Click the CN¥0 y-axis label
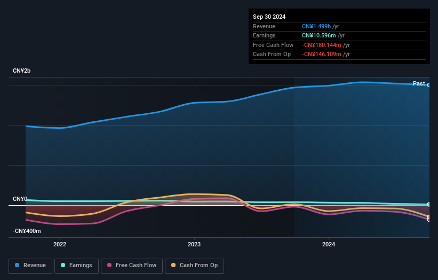The image size is (438, 280). pos(20,199)
